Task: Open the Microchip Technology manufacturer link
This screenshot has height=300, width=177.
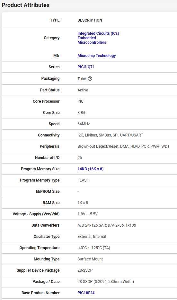Action: (x=97, y=55)
